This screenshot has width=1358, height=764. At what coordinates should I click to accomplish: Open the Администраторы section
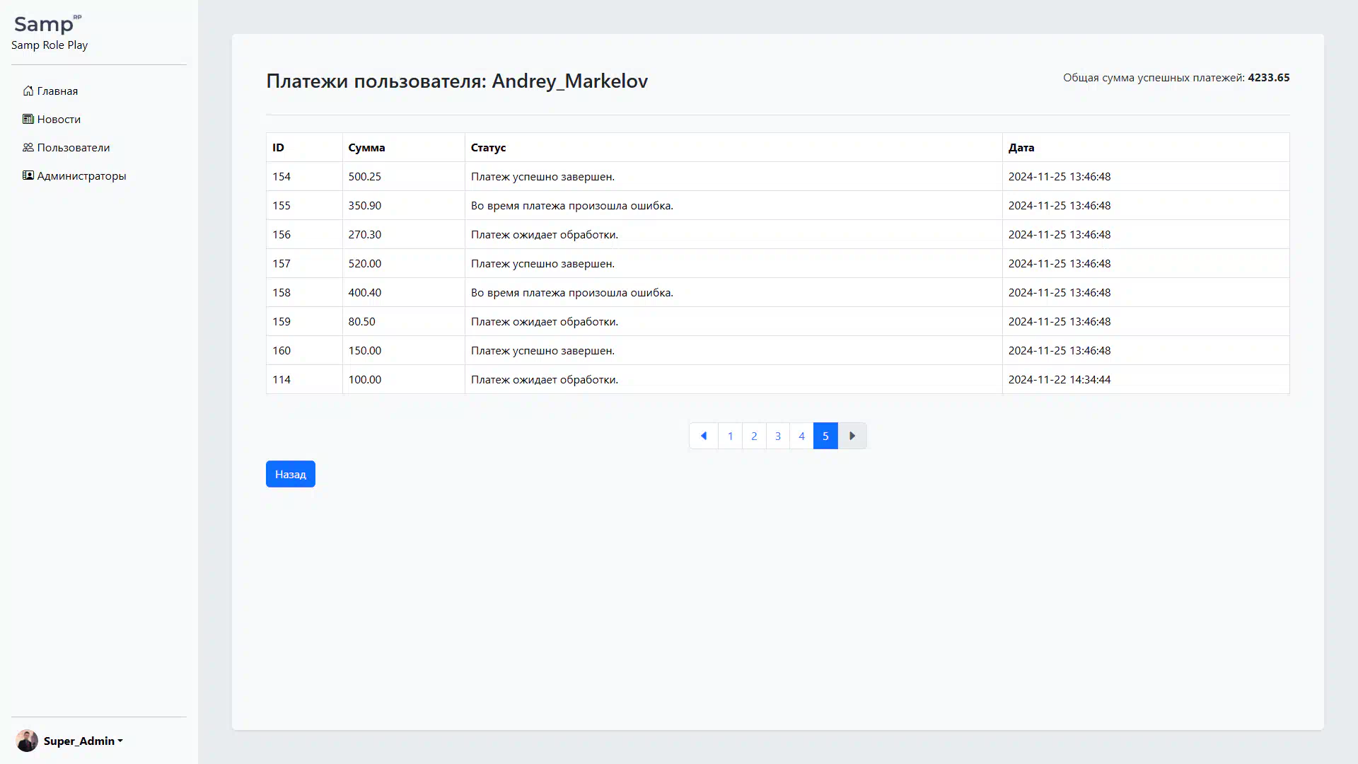81,175
